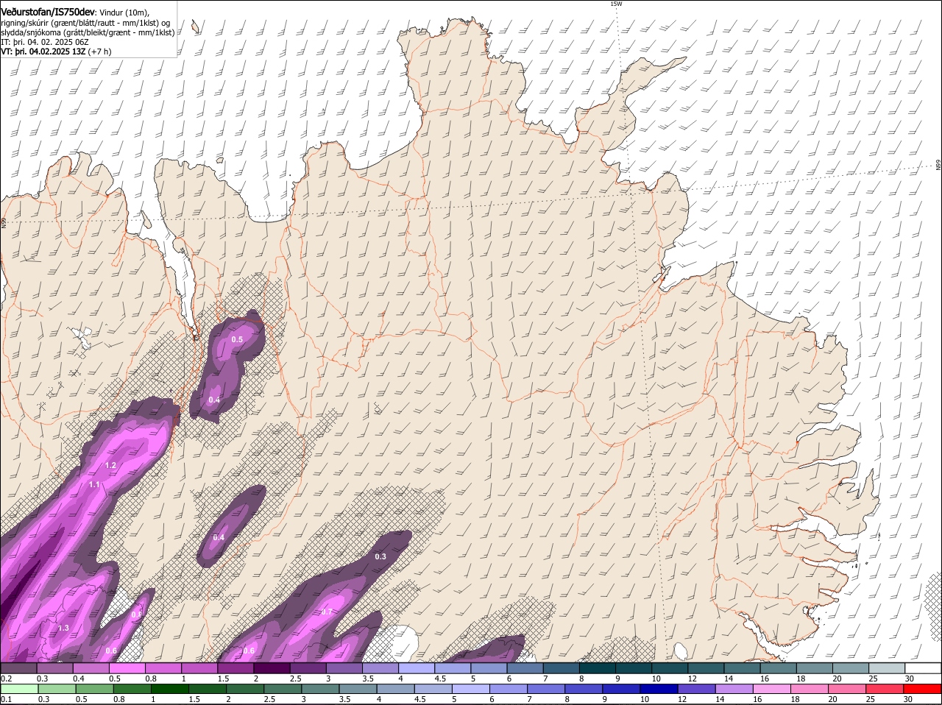Click the 15W longitude label

click(x=616, y=4)
